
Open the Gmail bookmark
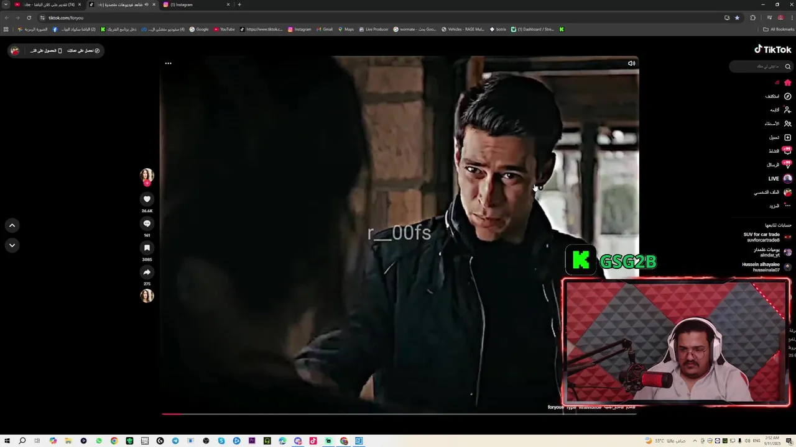pyautogui.click(x=324, y=29)
